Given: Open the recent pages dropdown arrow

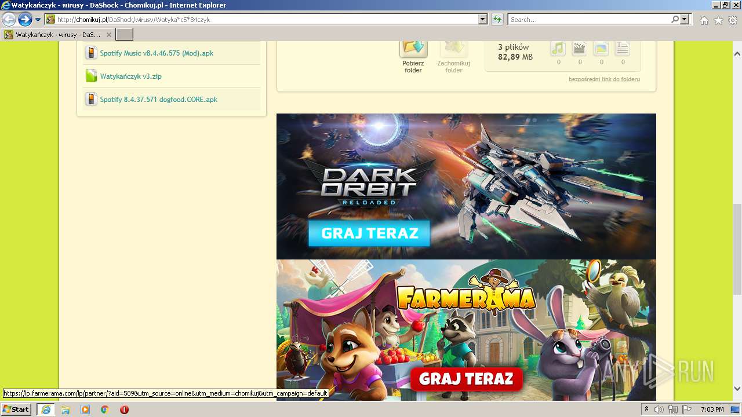Looking at the screenshot, I should tap(38, 20).
